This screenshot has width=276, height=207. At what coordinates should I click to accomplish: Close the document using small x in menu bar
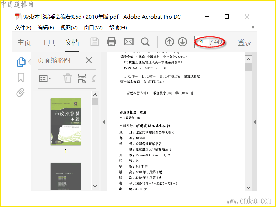pyautogui.click(x=253, y=27)
